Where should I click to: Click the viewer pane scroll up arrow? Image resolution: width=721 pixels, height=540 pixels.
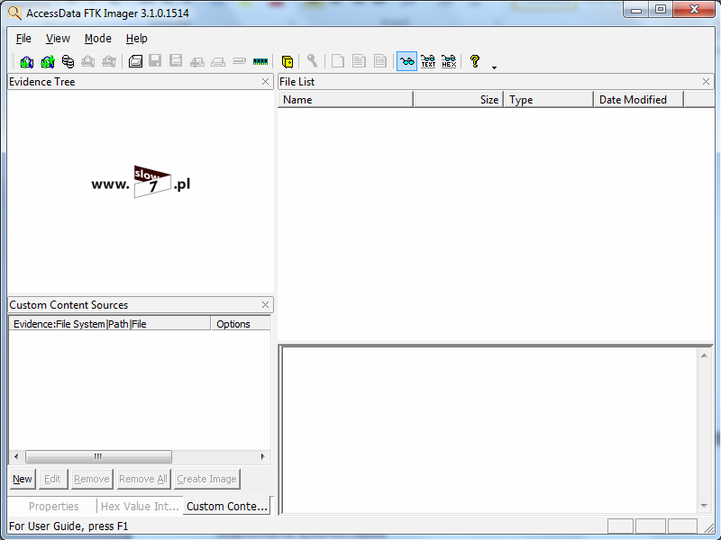coord(704,355)
